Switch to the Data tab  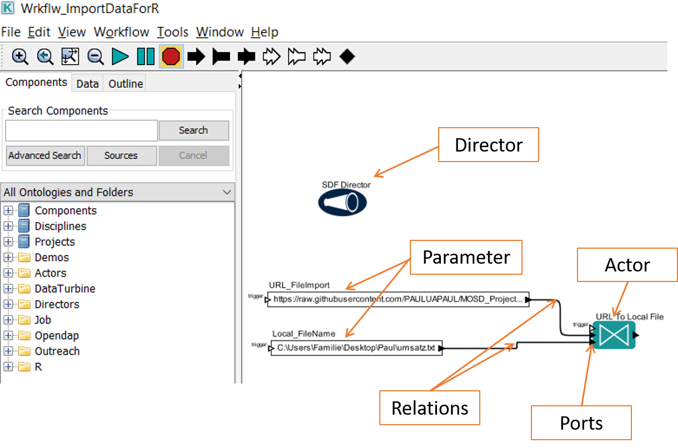click(87, 84)
